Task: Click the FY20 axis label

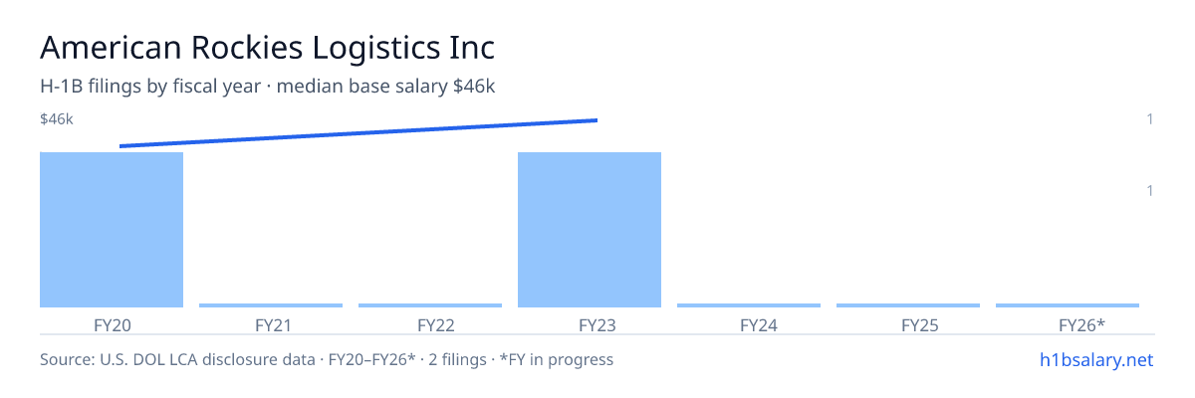Action: 112,324
